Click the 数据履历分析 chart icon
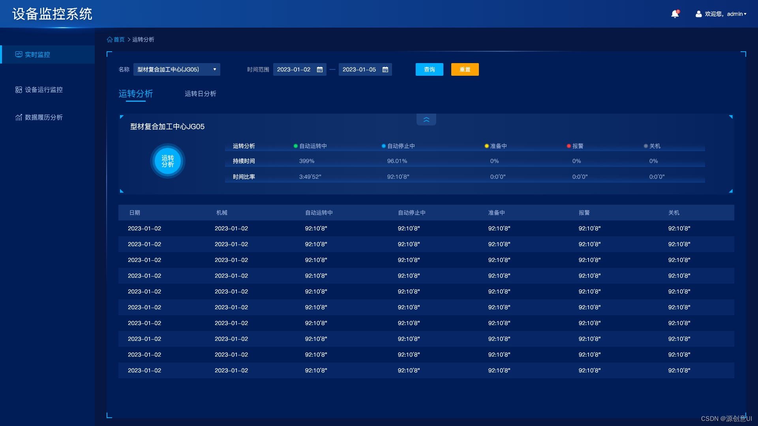The width and height of the screenshot is (758, 426). [19, 118]
